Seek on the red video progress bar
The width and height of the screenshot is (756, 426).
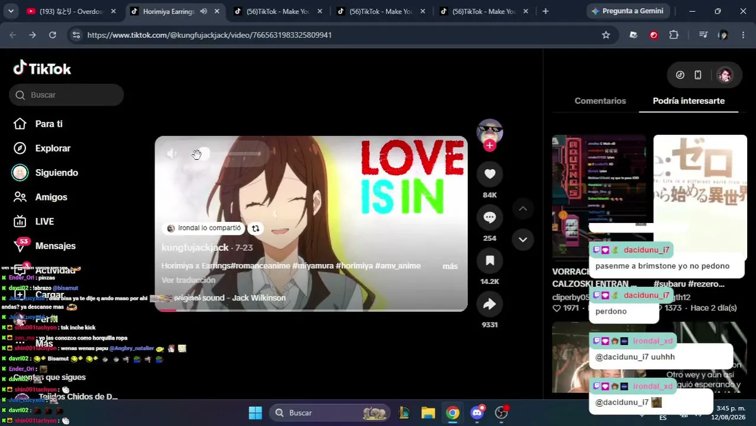coord(311,309)
